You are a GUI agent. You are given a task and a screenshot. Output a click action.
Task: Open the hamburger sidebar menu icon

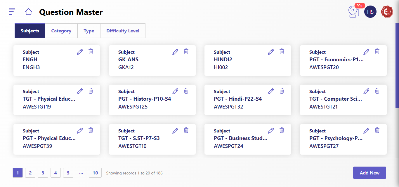[12, 12]
